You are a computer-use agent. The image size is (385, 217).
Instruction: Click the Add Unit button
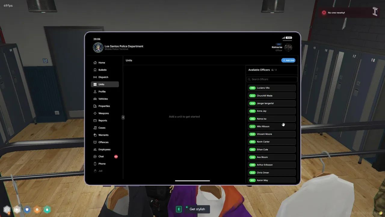pyautogui.click(x=288, y=60)
